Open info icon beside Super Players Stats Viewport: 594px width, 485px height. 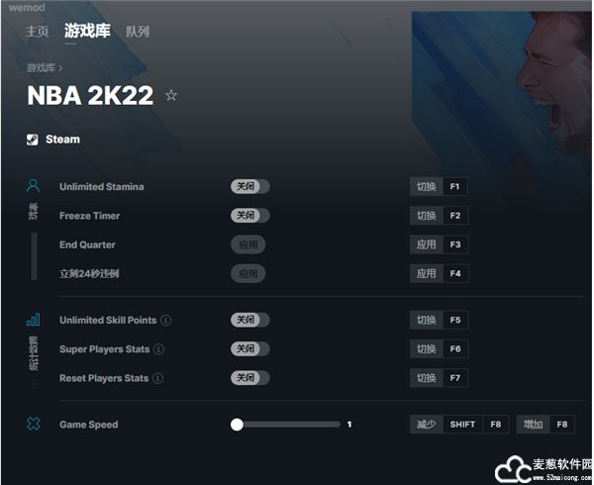[158, 349]
